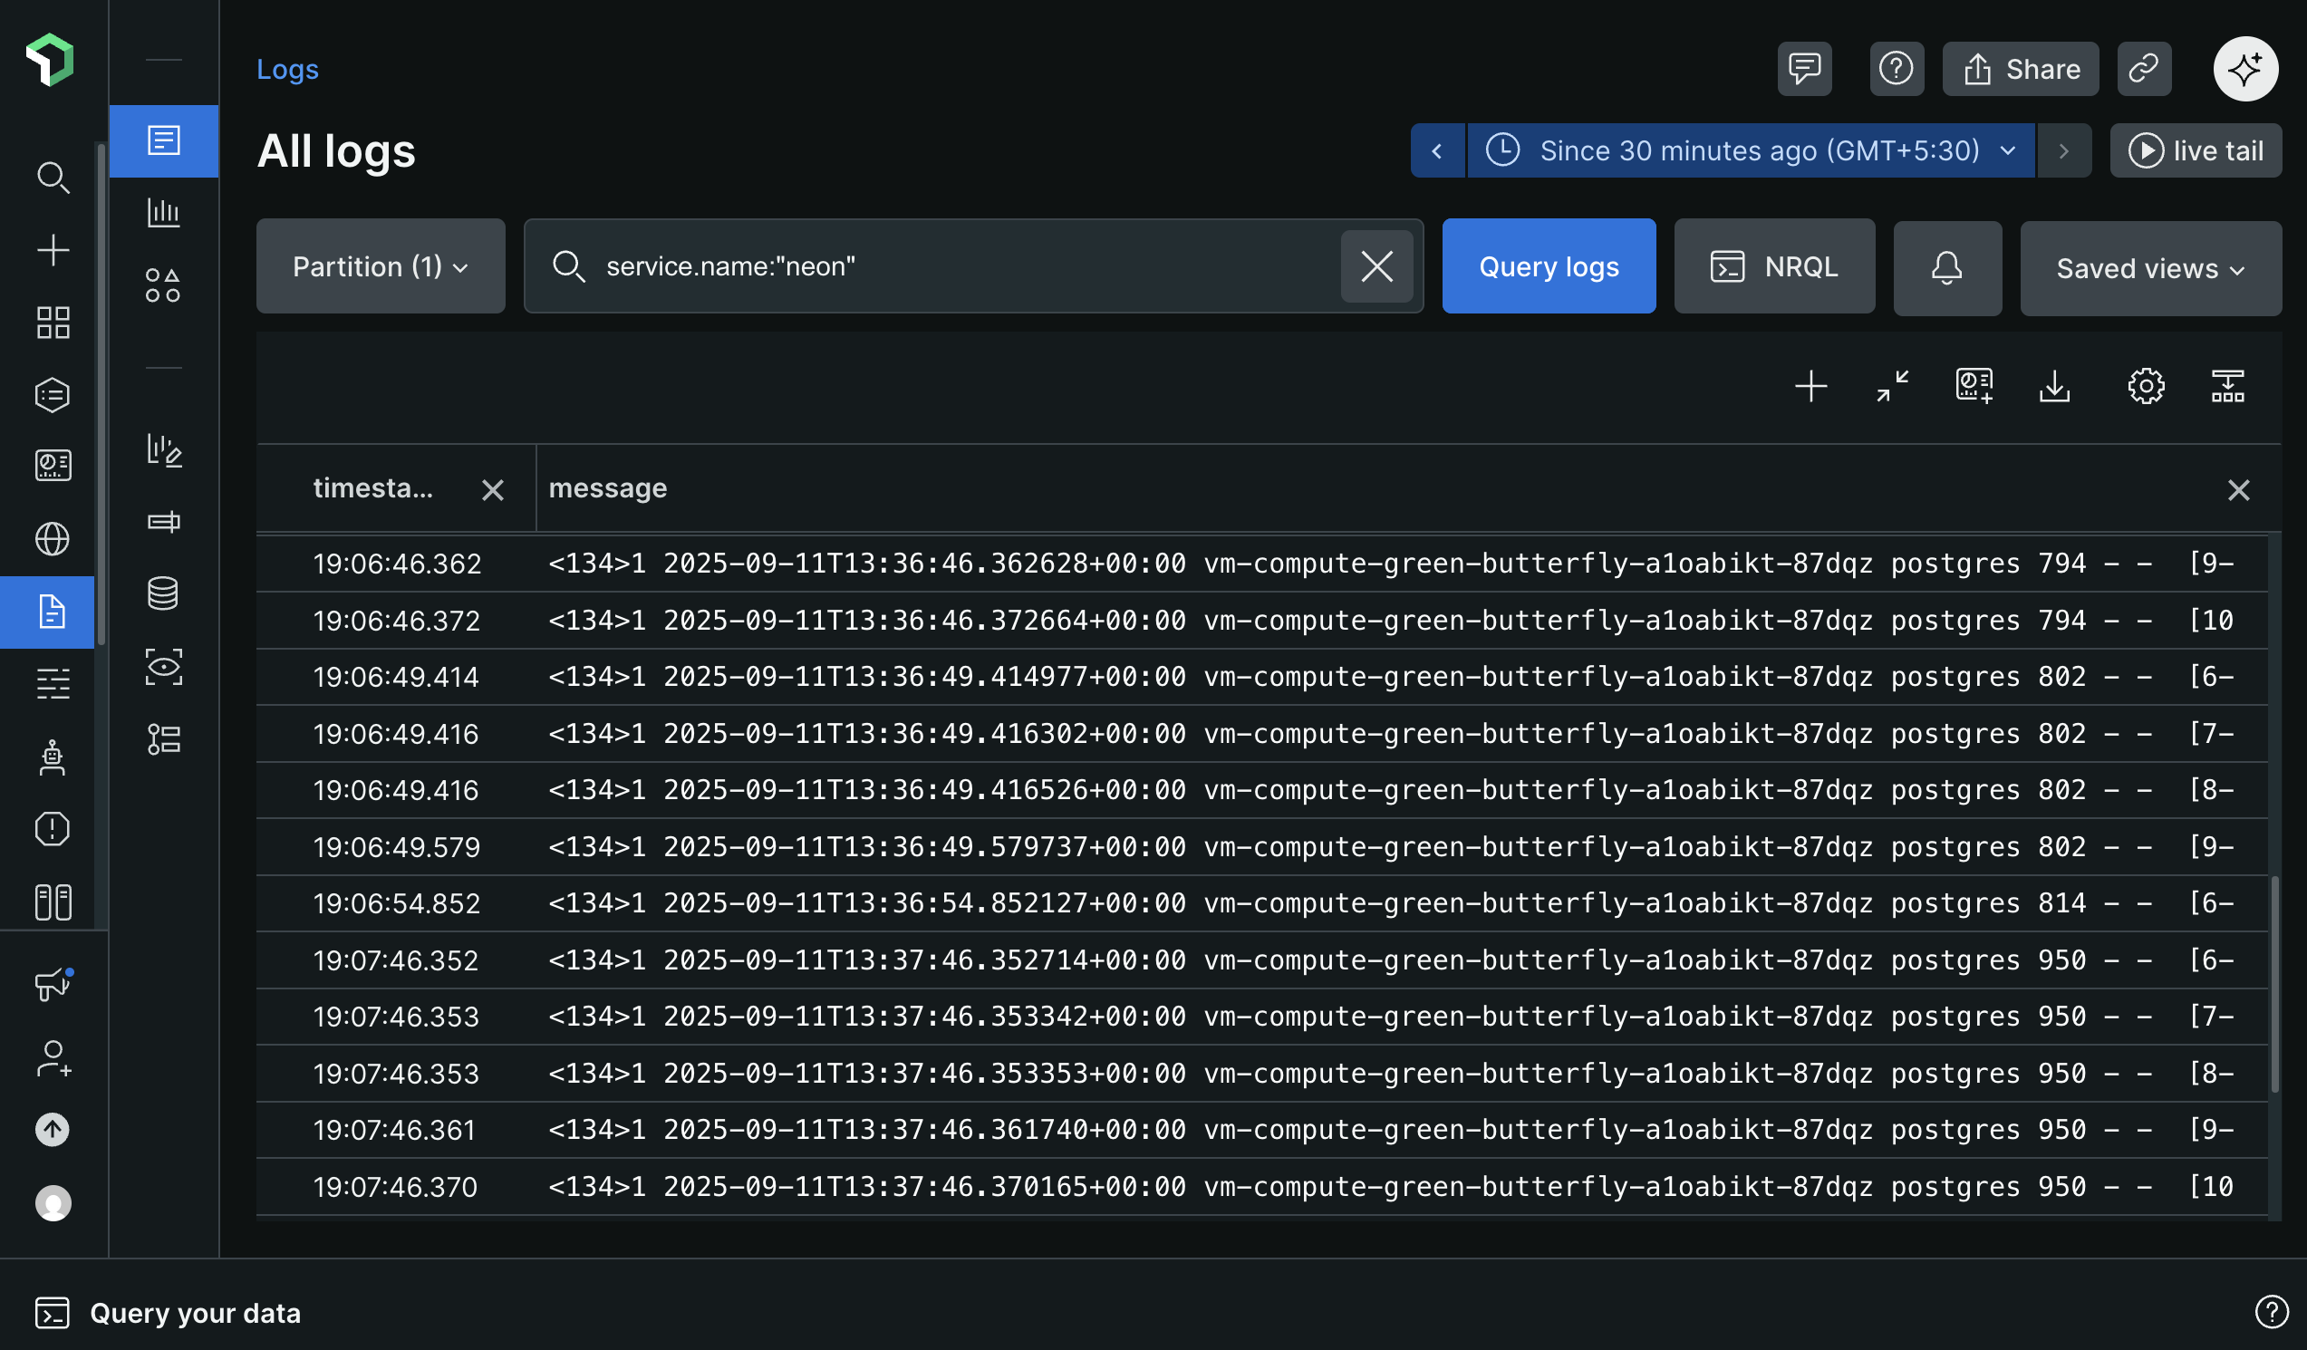The image size is (2307, 1350).
Task: Add a new column using the plus icon
Action: pyautogui.click(x=1810, y=386)
